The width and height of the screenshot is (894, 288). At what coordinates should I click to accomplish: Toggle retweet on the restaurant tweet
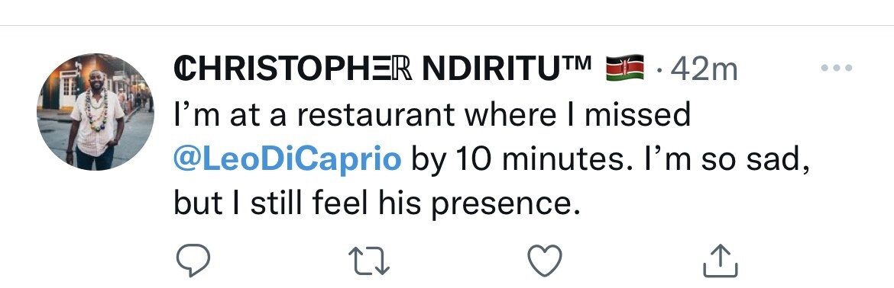coord(368,261)
